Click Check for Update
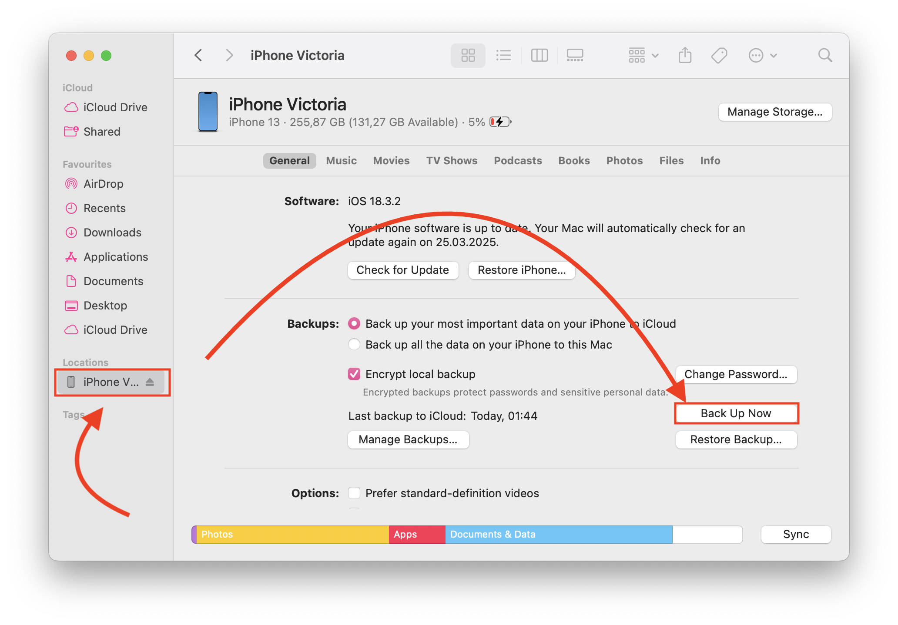Screen dimensions: 898x625 pyautogui.click(x=403, y=270)
